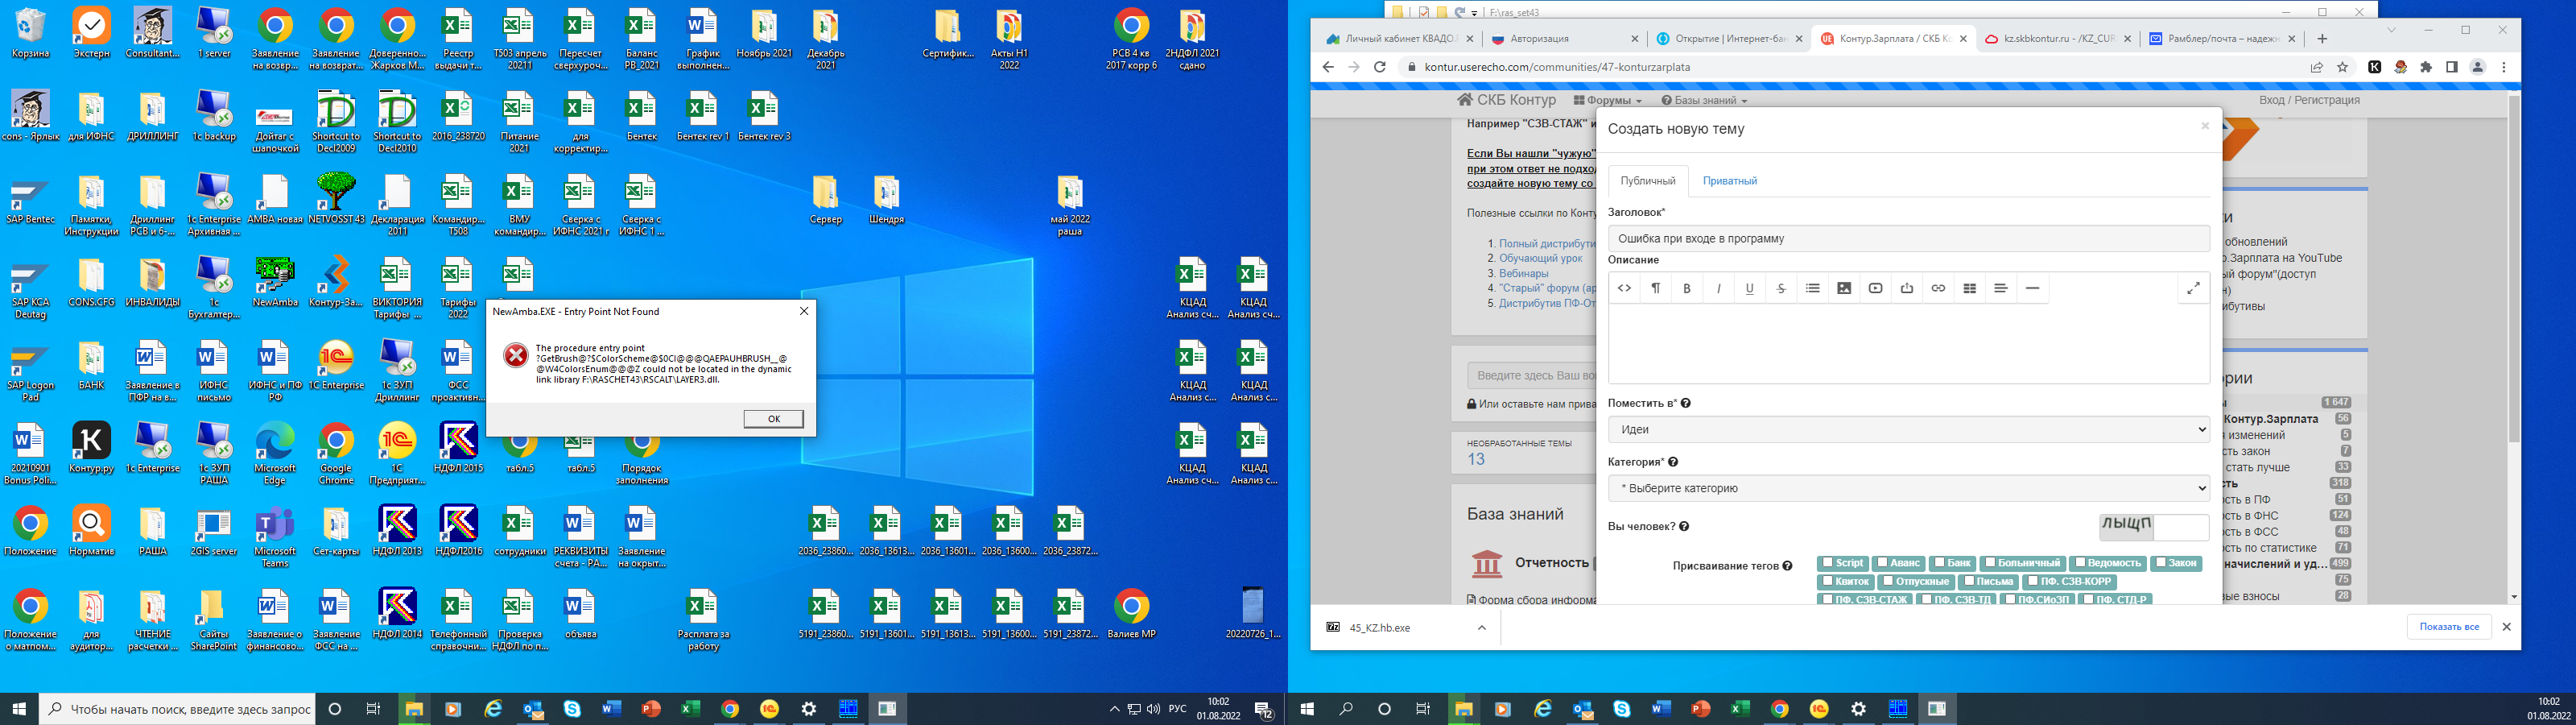Reload the kontur.userecho.com page
This screenshot has width=2576, height=725.
[x=1380, y=67]
